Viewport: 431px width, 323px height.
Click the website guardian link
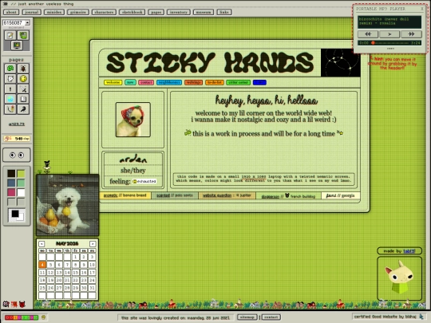tap(217, 195)
